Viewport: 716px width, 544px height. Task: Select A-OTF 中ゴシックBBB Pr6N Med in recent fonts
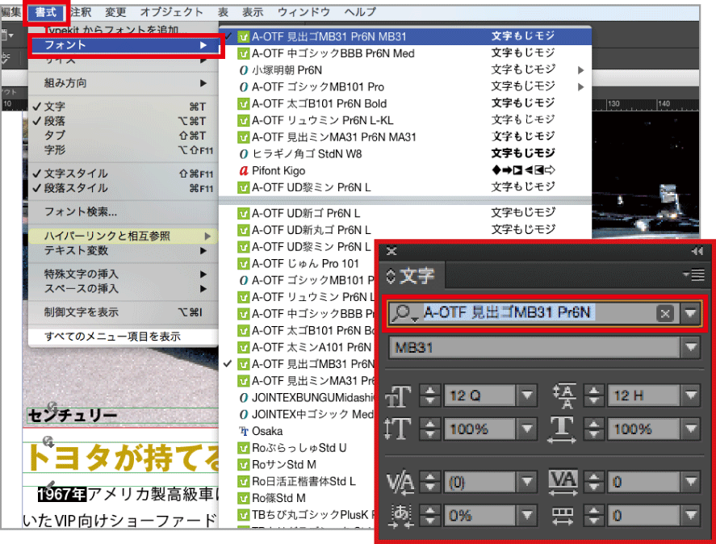click(x=405, y=53)
